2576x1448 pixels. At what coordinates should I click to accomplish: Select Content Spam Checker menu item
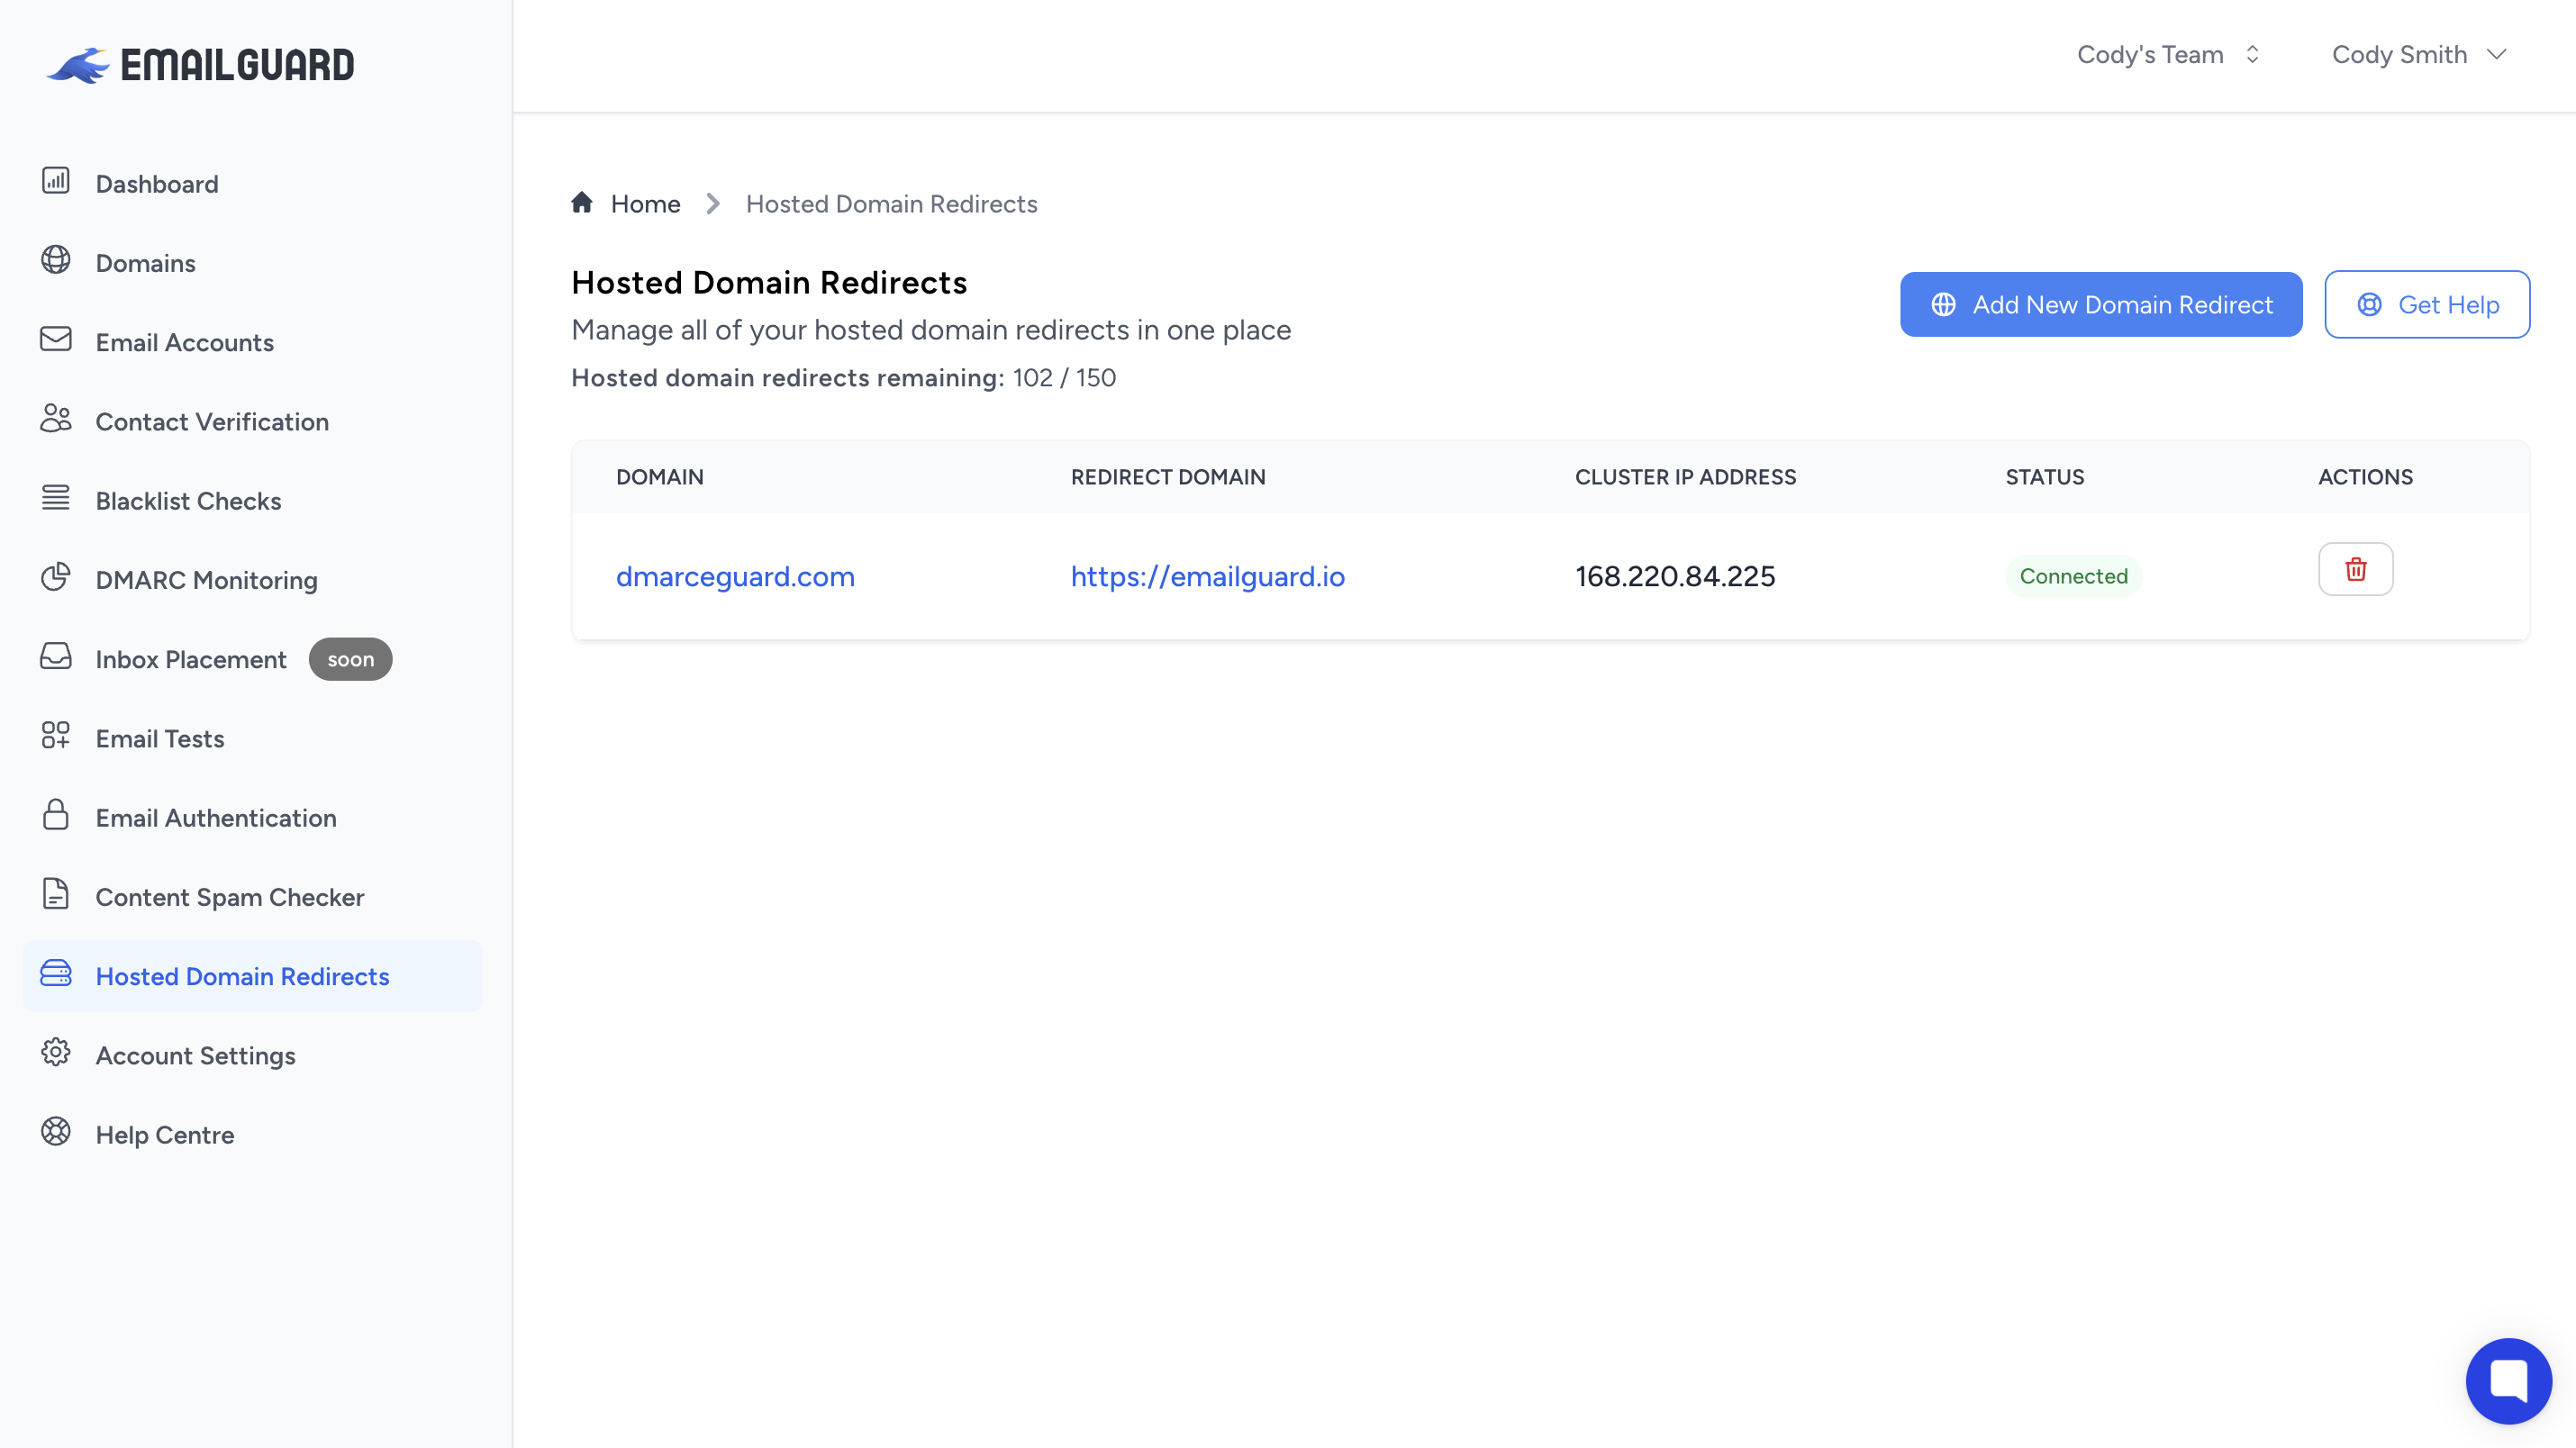click(x=230, y=897)
